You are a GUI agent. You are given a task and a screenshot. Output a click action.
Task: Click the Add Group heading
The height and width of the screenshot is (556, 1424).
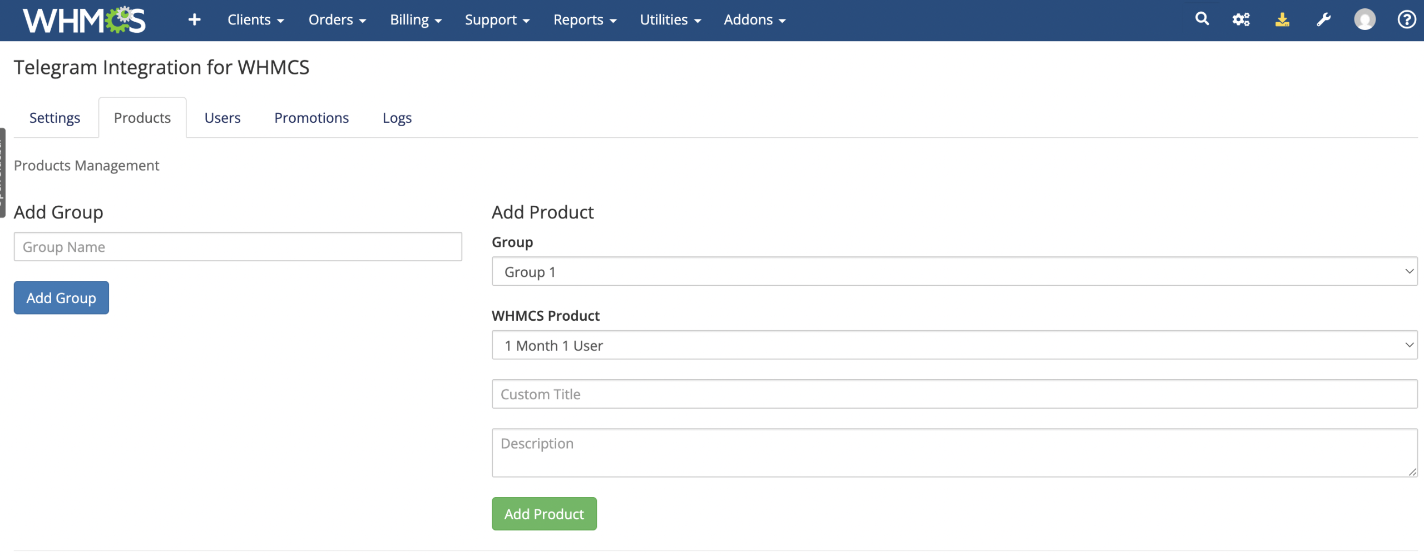[58, 212]
